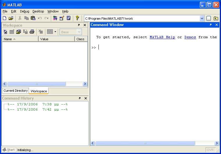Sort workspace by Name column header
This screenshot has height=154, width=221.
point(20,39)
